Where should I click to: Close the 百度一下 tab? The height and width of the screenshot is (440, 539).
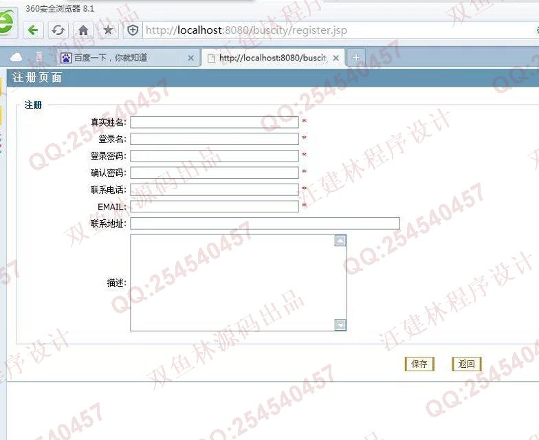(191, 58)
